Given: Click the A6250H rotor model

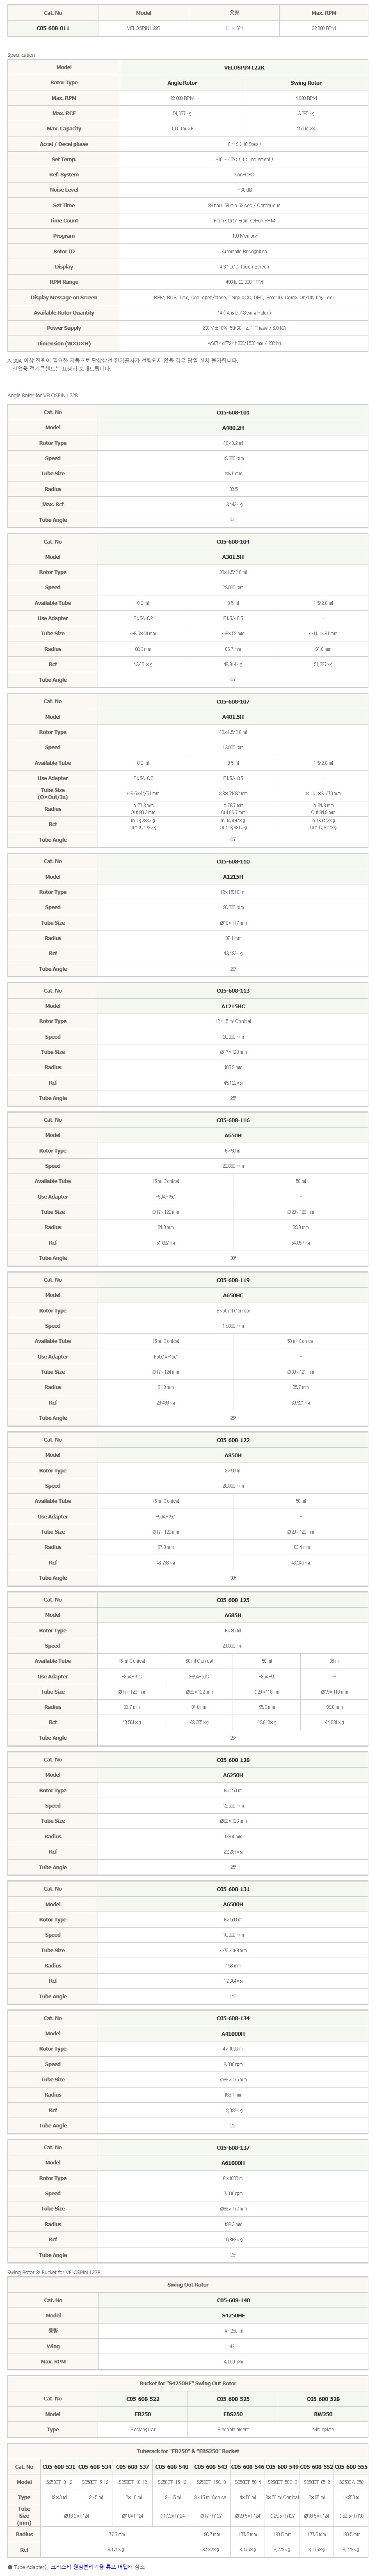Looking at the screenshot, I should tap(232, 1775).
